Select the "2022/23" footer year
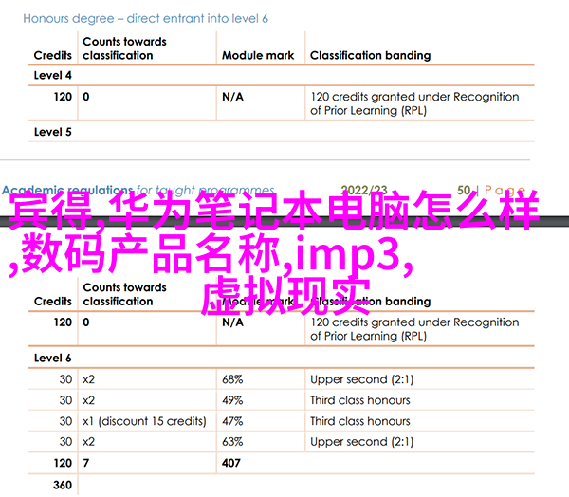The width and height of the screenshot is (569, 497). pos(364,190)
